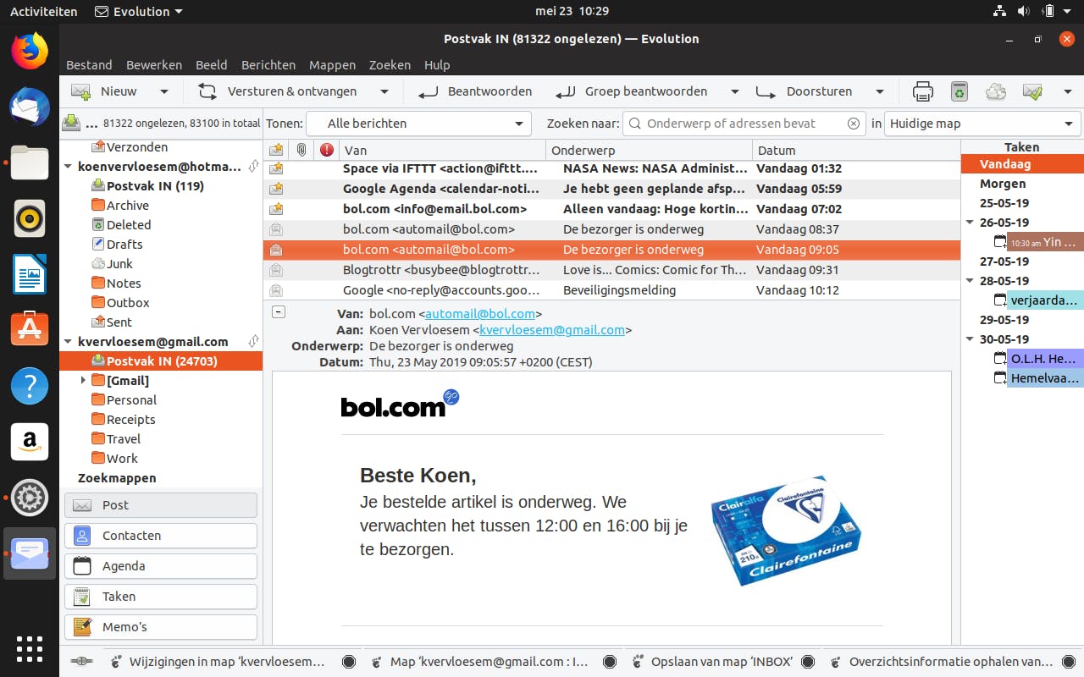Cancel the 'Overzichtsinformatie ophalen' operation
Viewport: 1084px width, 677px height.
[x=1067, y=662]
